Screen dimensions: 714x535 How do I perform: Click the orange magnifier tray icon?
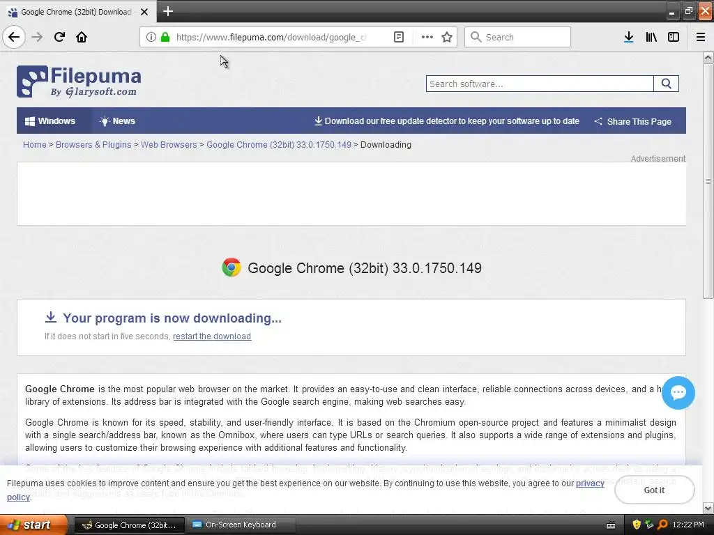662,525
